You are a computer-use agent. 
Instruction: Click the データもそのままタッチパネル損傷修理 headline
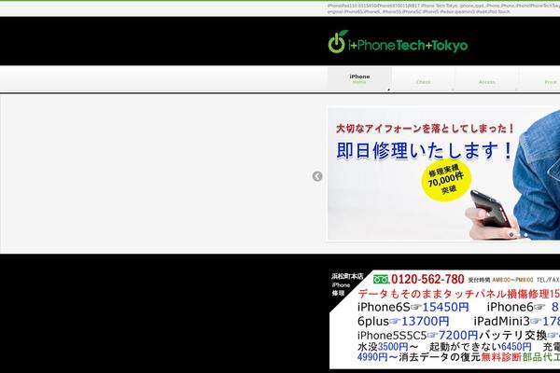tap(454, 294)
